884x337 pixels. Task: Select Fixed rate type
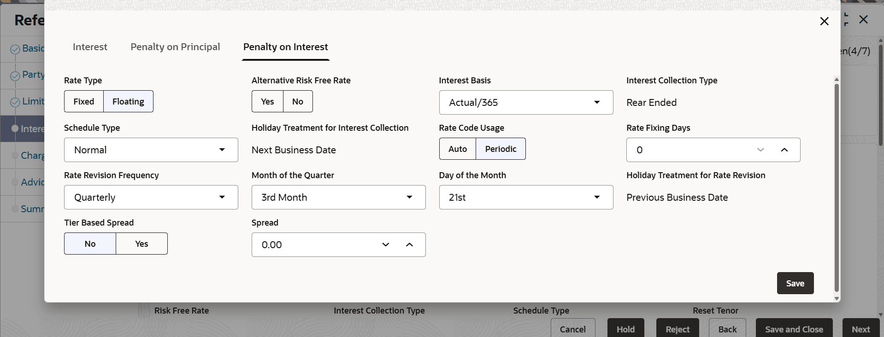tap(84, 102)
